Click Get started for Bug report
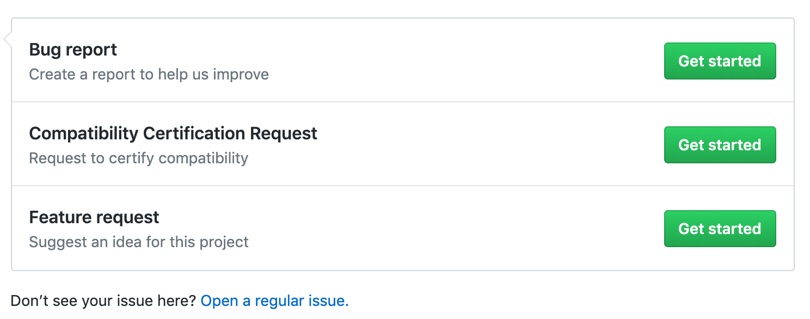Viewport: 810px width, 319px height. click(720, 61)
